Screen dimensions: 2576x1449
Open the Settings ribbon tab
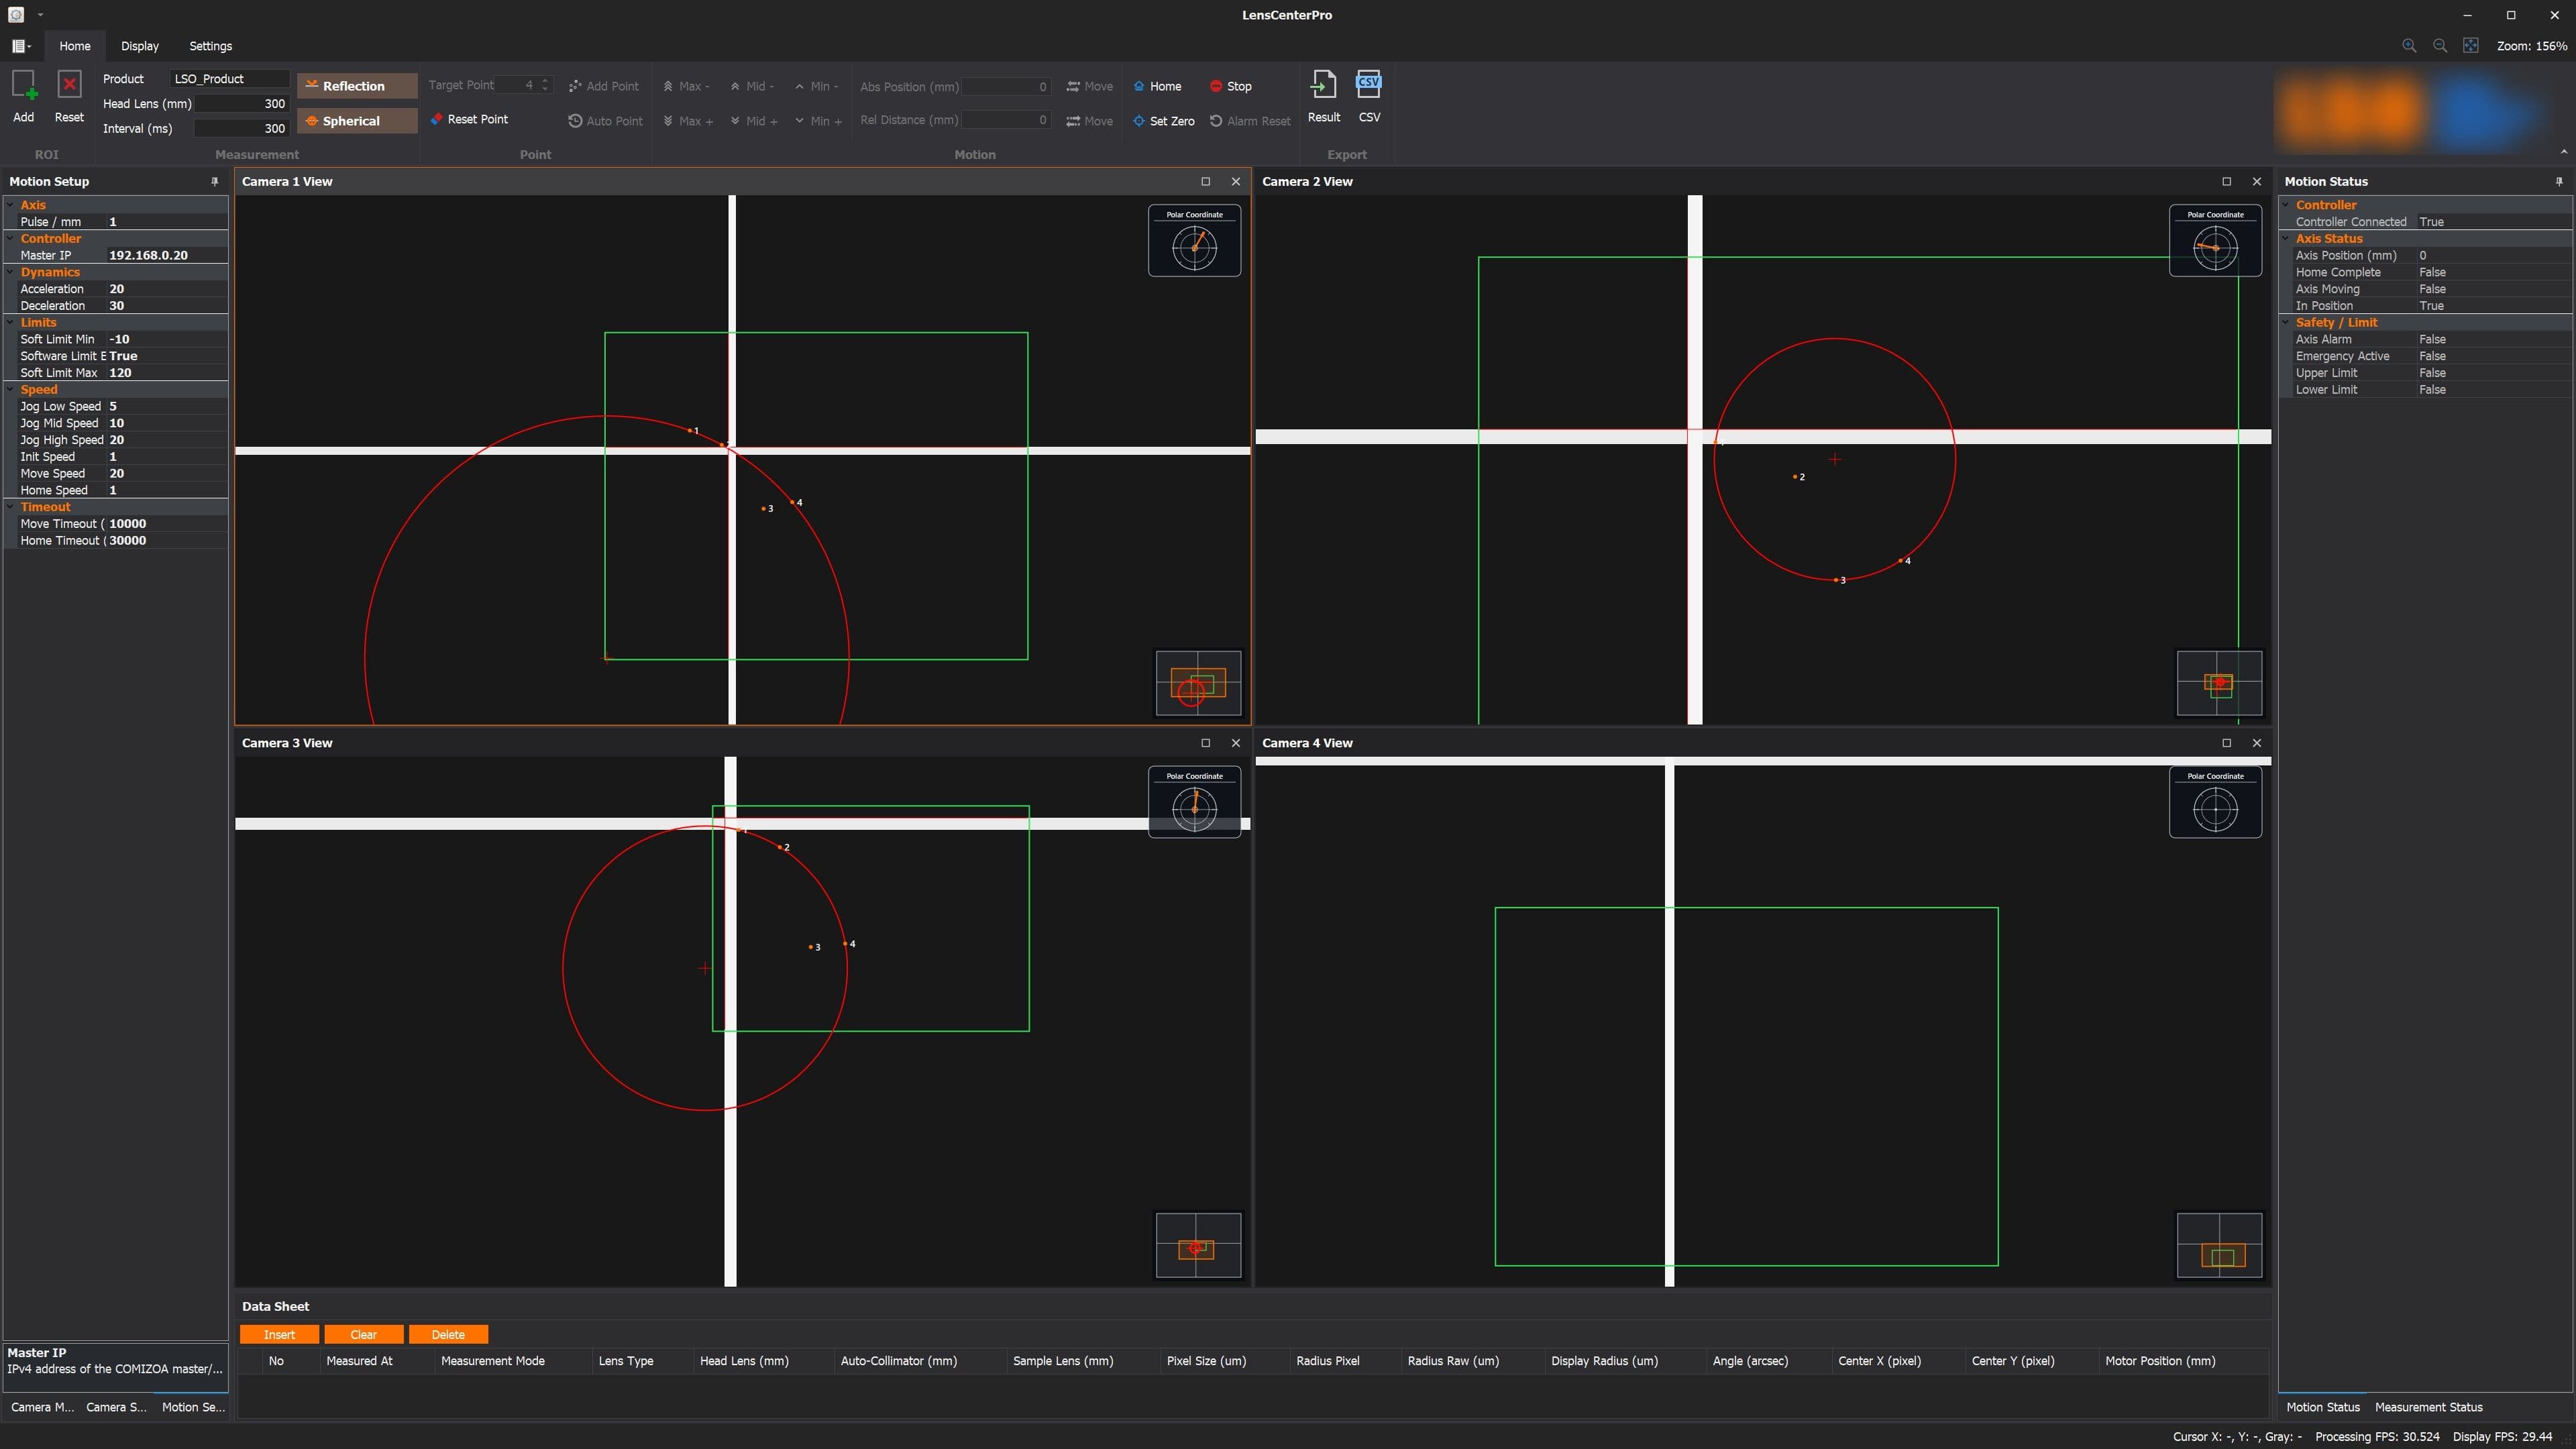(x=211, y=46)
